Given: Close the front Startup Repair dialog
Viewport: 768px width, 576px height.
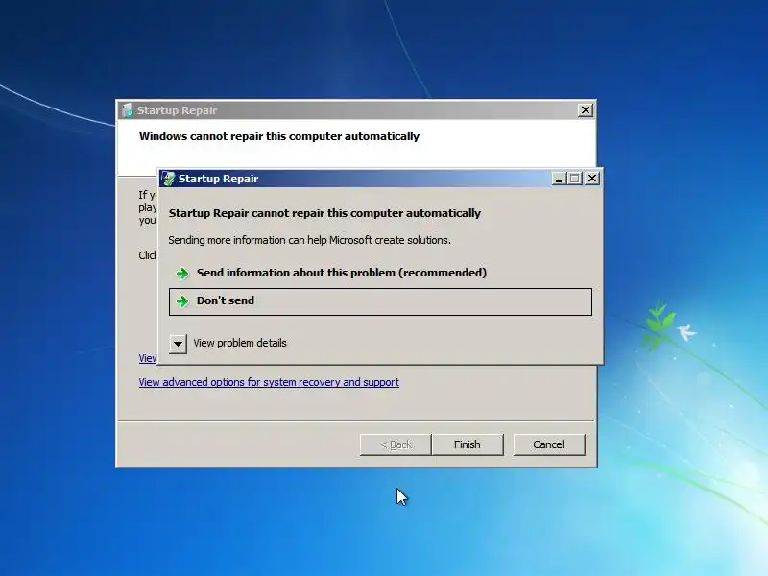Looking at the screenshot, I should pyautogui.click(x=592, y=179).
